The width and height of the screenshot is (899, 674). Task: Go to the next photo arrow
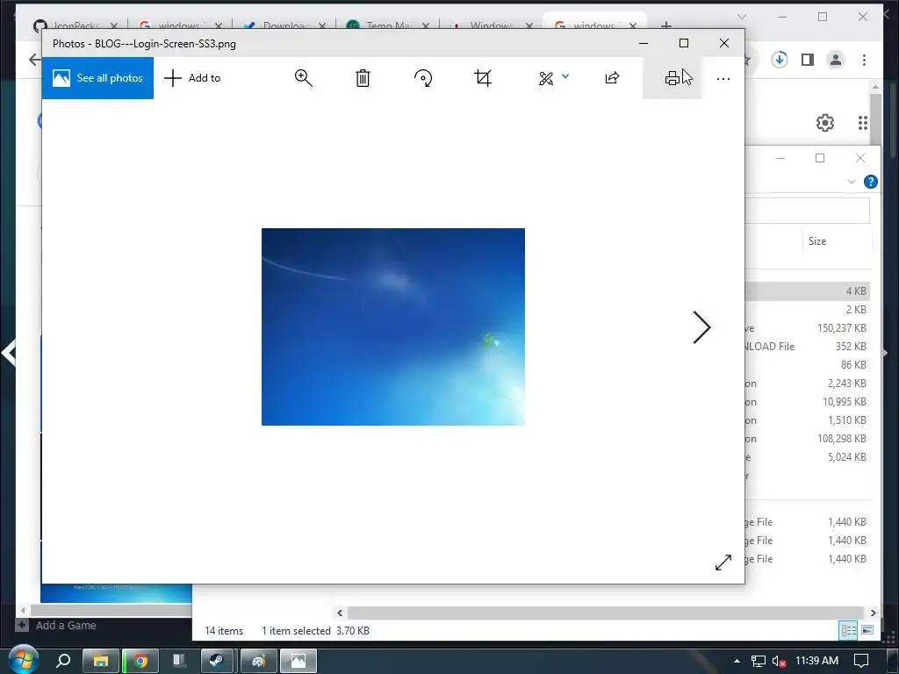[701, 327]
